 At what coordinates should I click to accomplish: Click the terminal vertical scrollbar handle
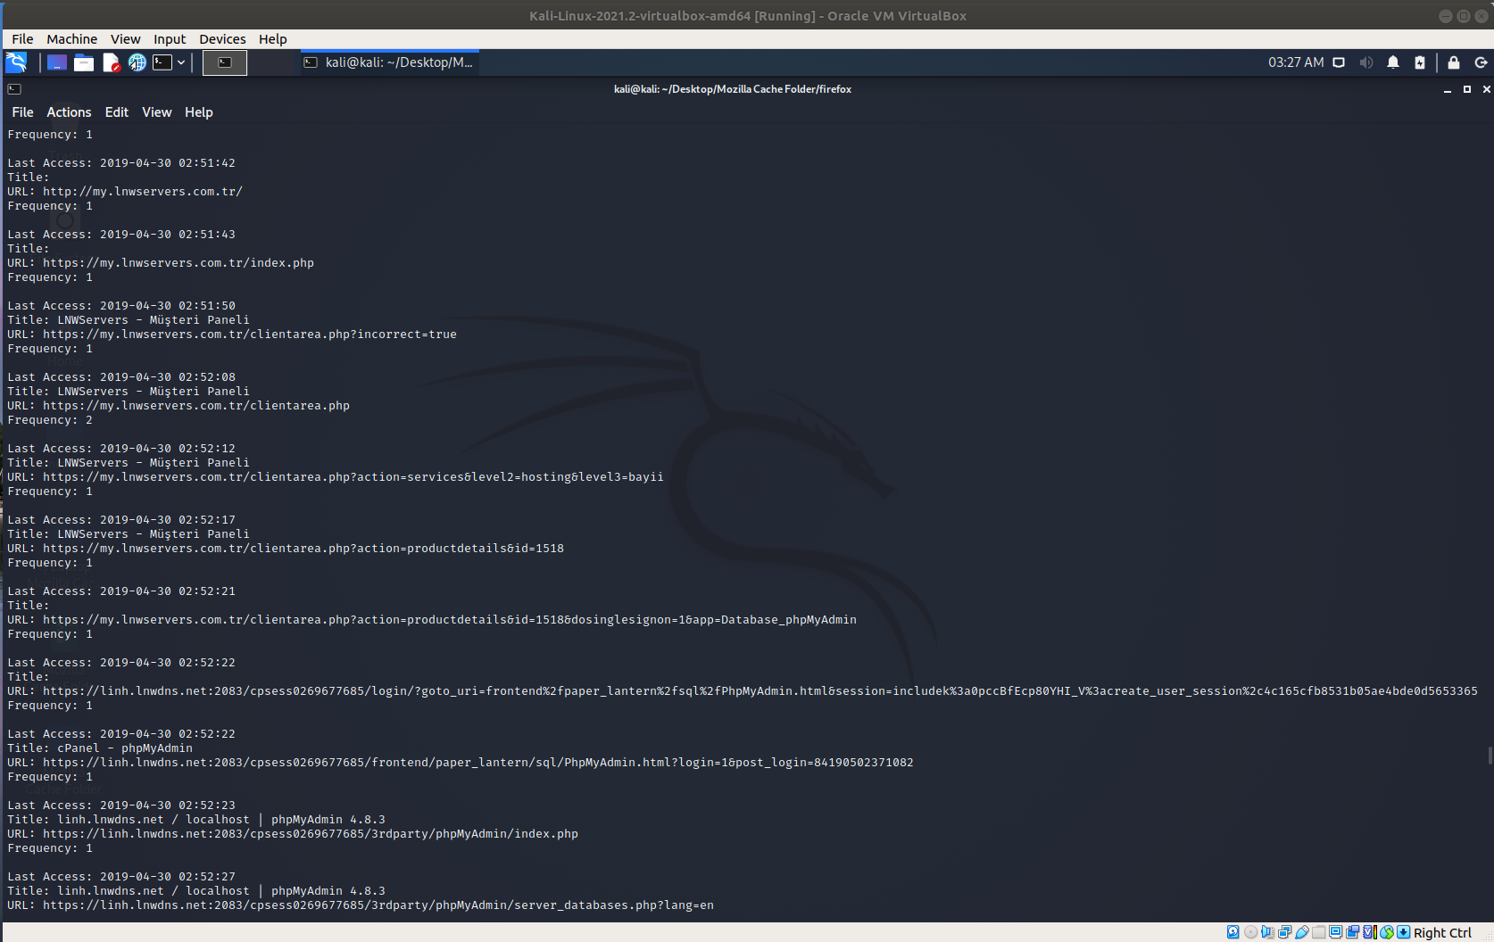(x=1490, y=755)
